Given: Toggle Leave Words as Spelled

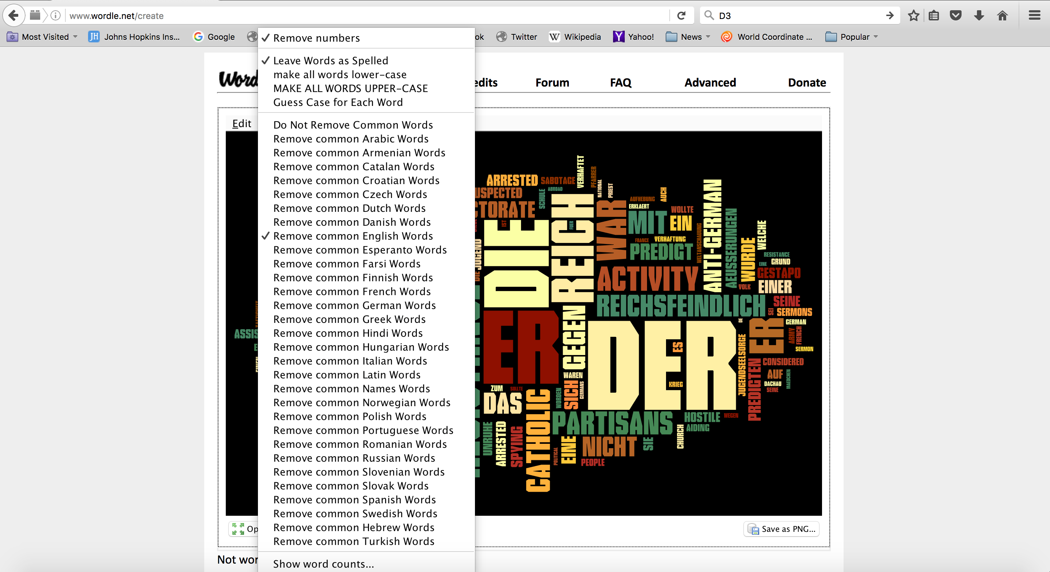Looking at the screenshot, I should 330,60.
